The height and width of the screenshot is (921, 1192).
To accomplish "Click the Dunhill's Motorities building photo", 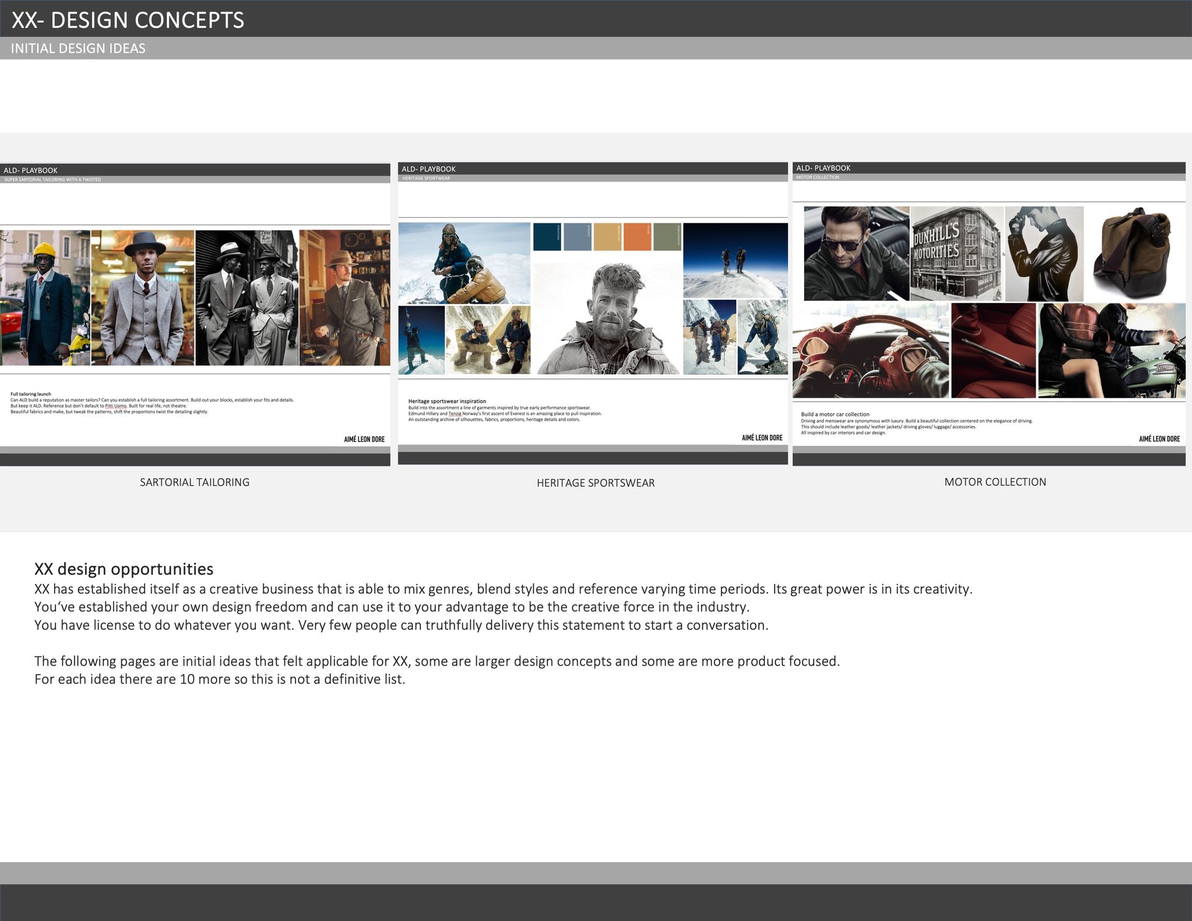I will pos(956,254).
